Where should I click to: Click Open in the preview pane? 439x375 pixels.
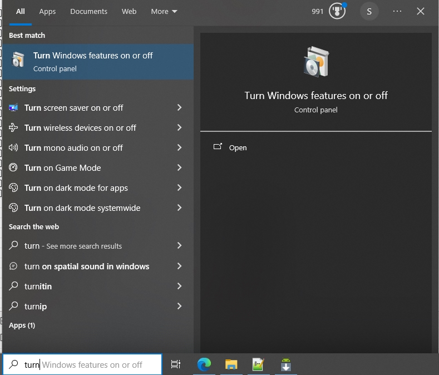(238, 147)
